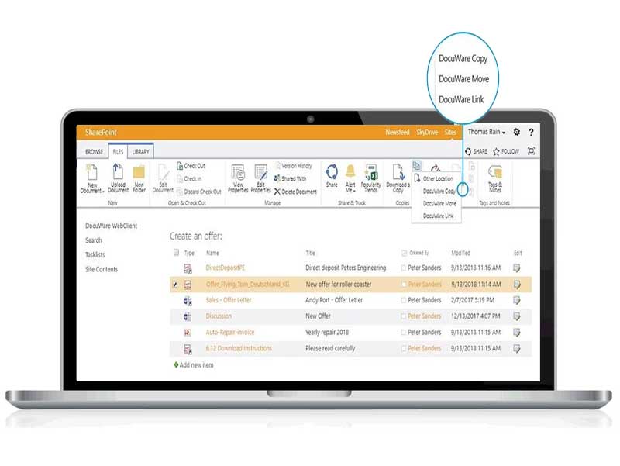Open DocuWare WebClient in the left navigation
The height and width of the screenshot is (466, 620).
click(111, 226)
